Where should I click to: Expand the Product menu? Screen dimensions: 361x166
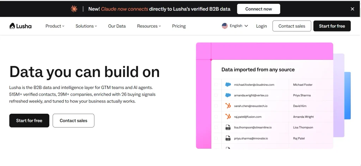pos(55,26)
